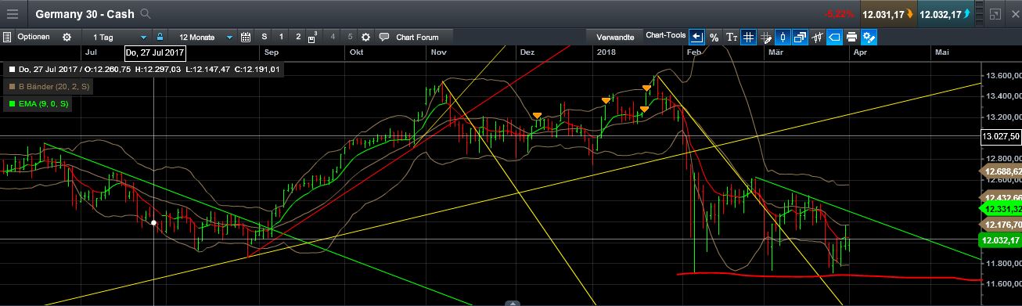This screenshot has width=1022, height=306.
Task: Click the return arrow chart tool
Action: pos(696,37)
